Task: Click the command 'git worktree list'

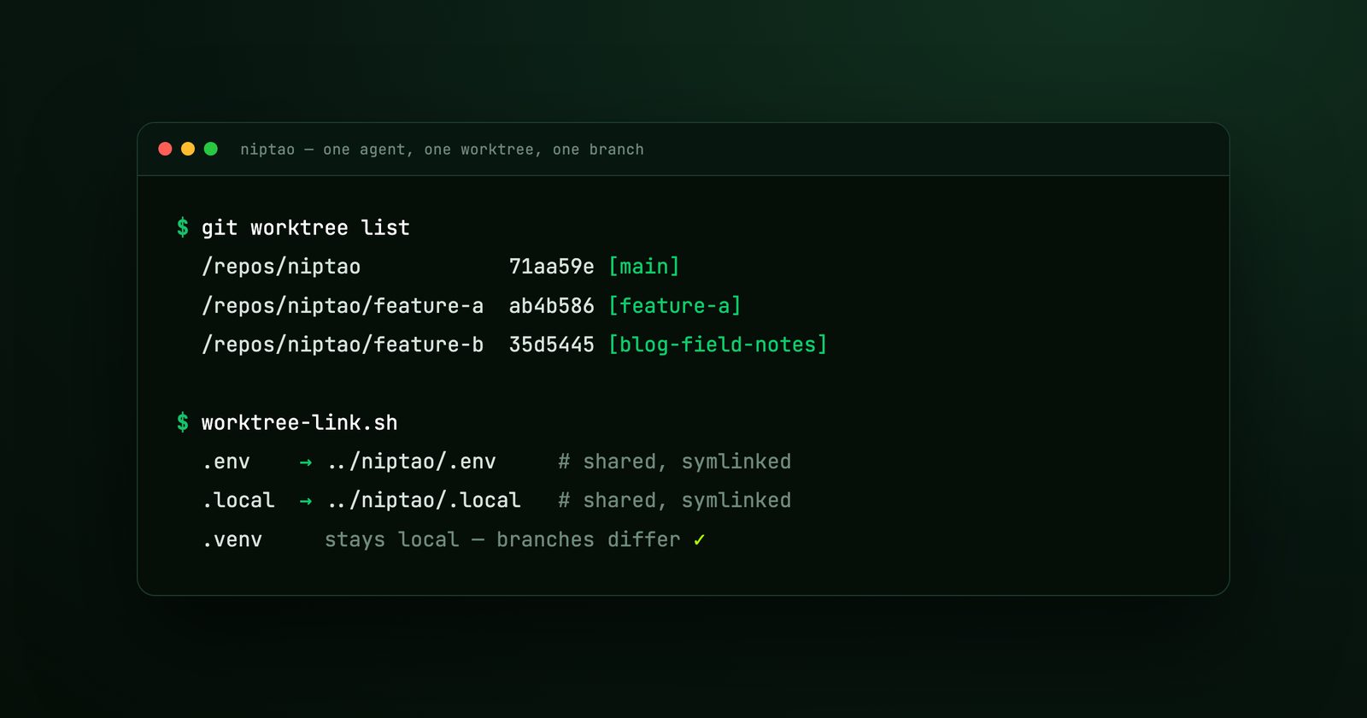Action: [306, 228]
